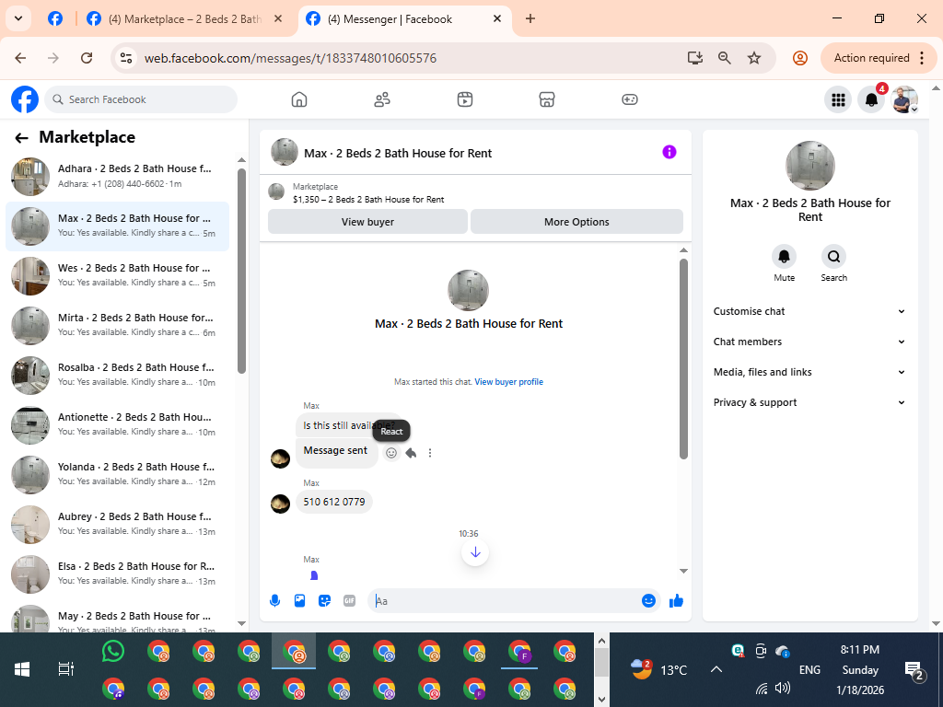Open Antionette's conversation in the list
Image resolution: width=943 pixels, height=707 pixels.
pyautogui.click(x=117, y=425)
